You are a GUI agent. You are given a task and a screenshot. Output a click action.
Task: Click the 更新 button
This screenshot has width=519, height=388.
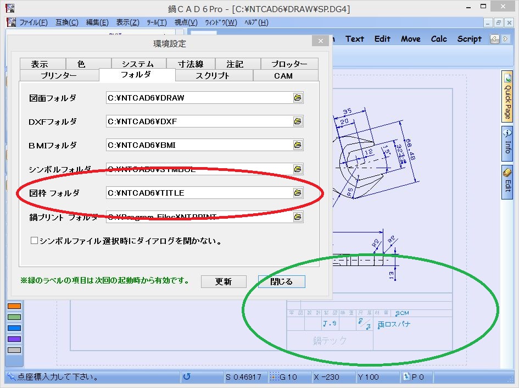224,281
